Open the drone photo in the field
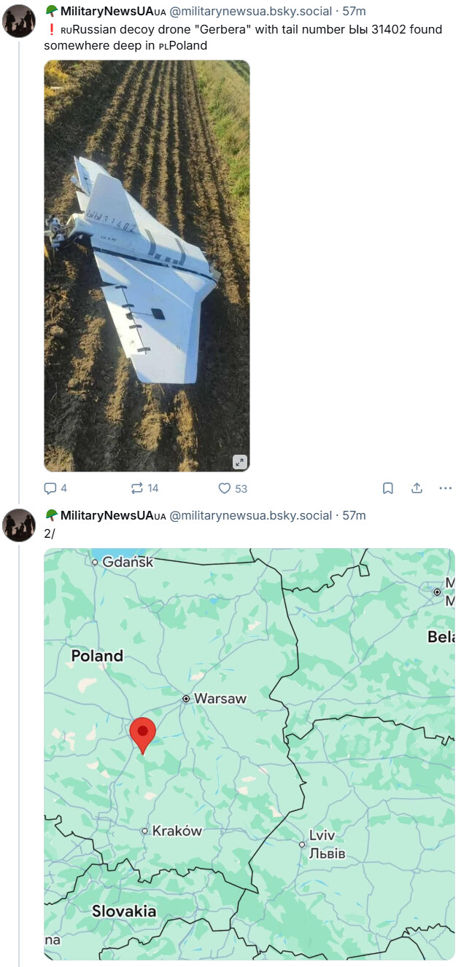The image size is (461, 967). tap(147, 265)
